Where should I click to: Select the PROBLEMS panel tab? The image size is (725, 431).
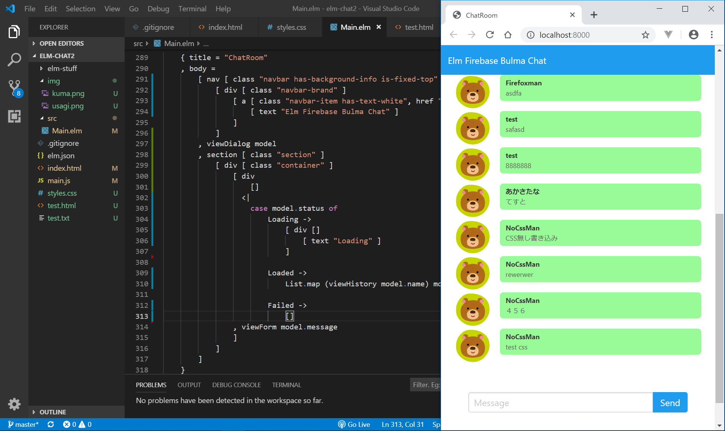pos(151,385)
